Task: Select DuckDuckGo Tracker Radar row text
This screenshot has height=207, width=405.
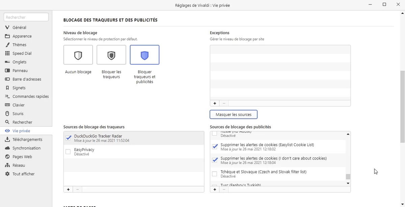Action: (x=98, y=136)
